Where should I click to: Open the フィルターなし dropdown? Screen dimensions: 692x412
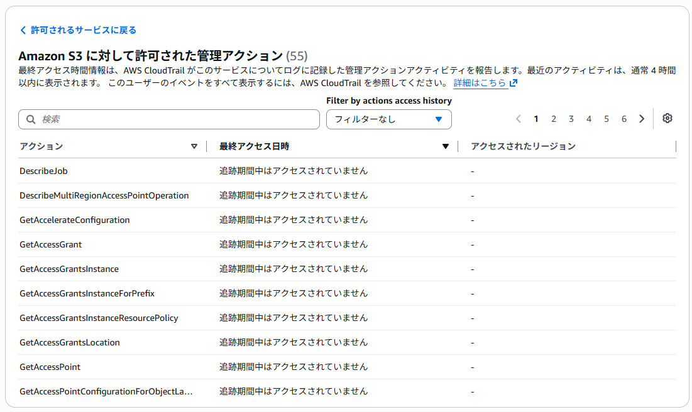tap(389, 119)
